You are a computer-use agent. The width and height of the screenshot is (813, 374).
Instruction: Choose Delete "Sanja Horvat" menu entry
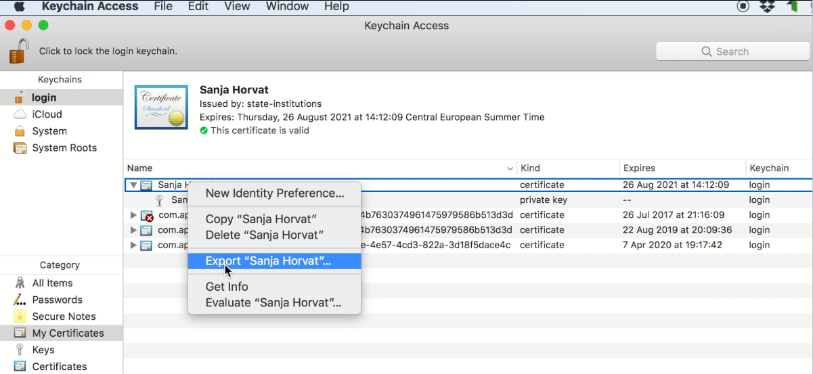[274, 235]
